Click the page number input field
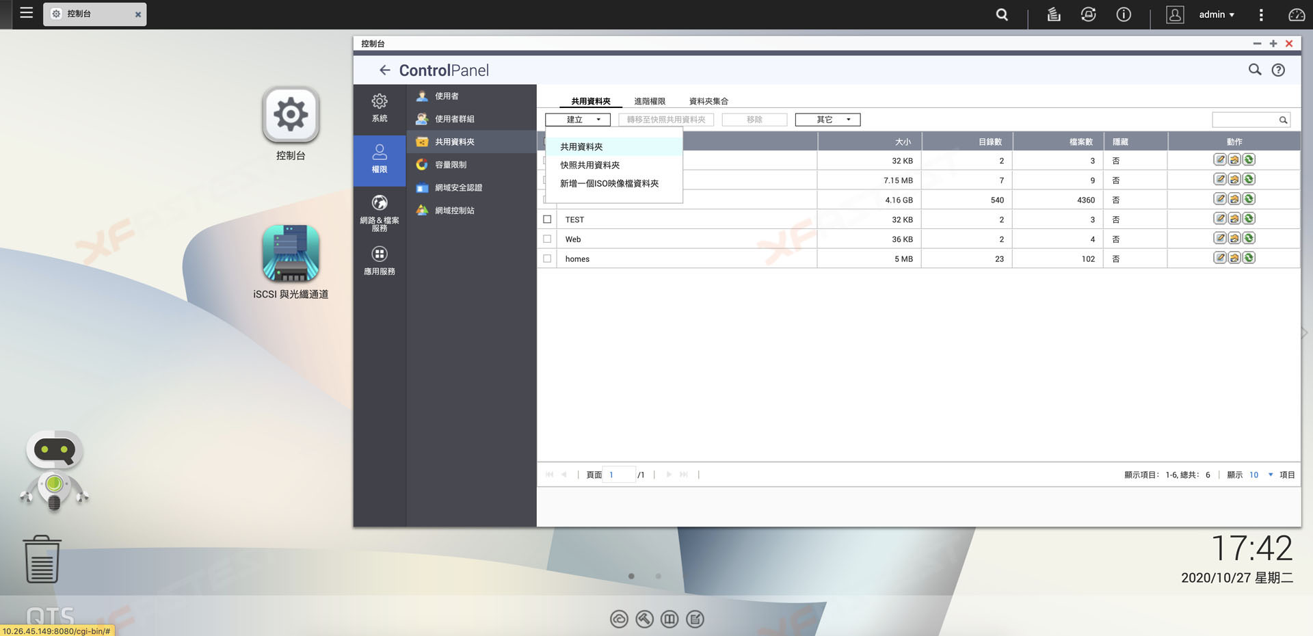The height and width of the screenshot is (636, 1313). coord(619,475)
